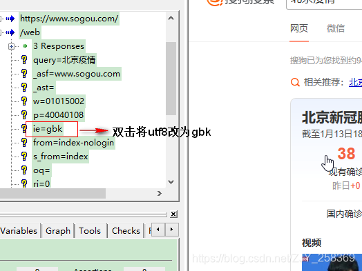Select the p=40040108 parameter

click(59, 115)
